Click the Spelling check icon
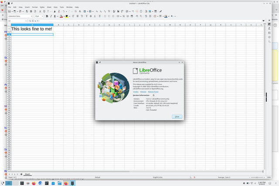 point(80,11)
